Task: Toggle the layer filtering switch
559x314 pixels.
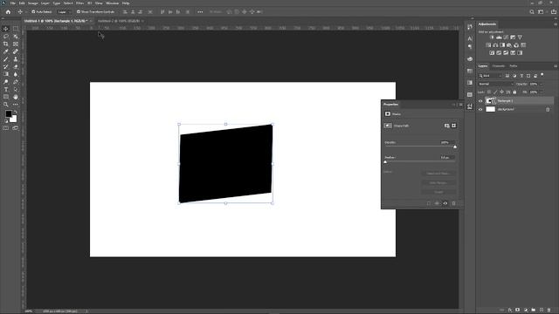Action: click(x=542, y=75)
